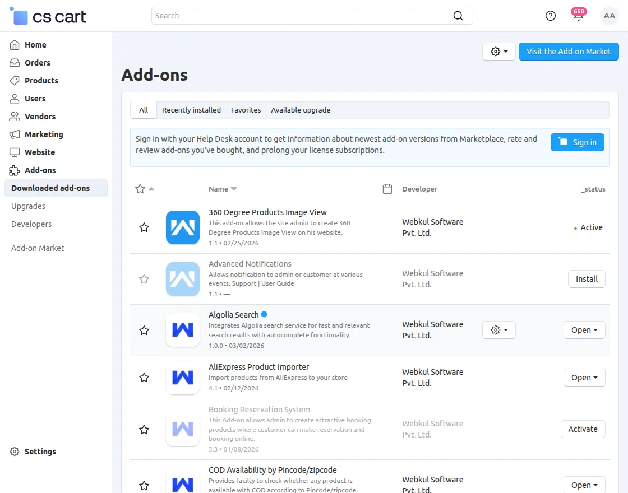Switch to the Recently installed tab
Viewport: 628px width, 493px height.
[191, 110]
